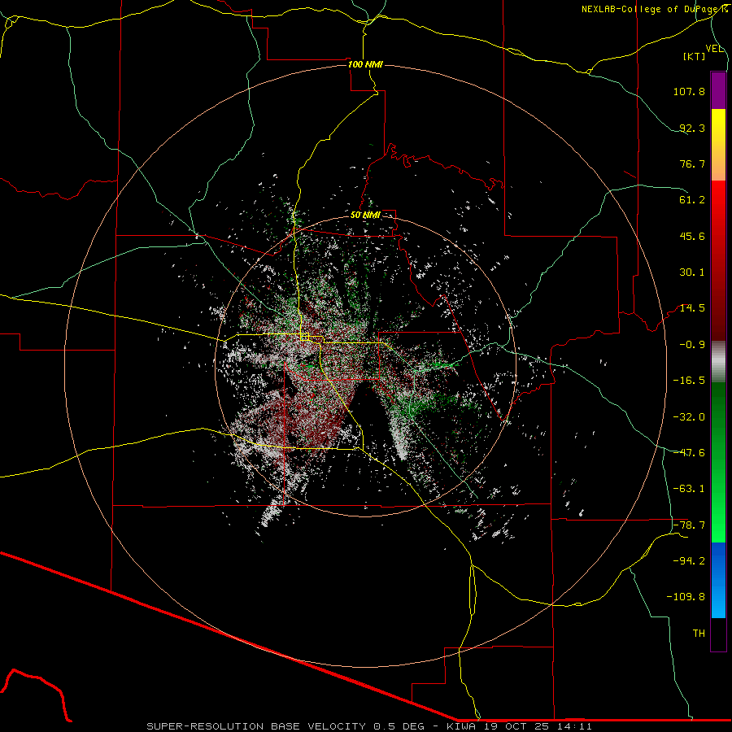
Task: Select the -78.7 velocity scale value
Action: pos(689,525)
